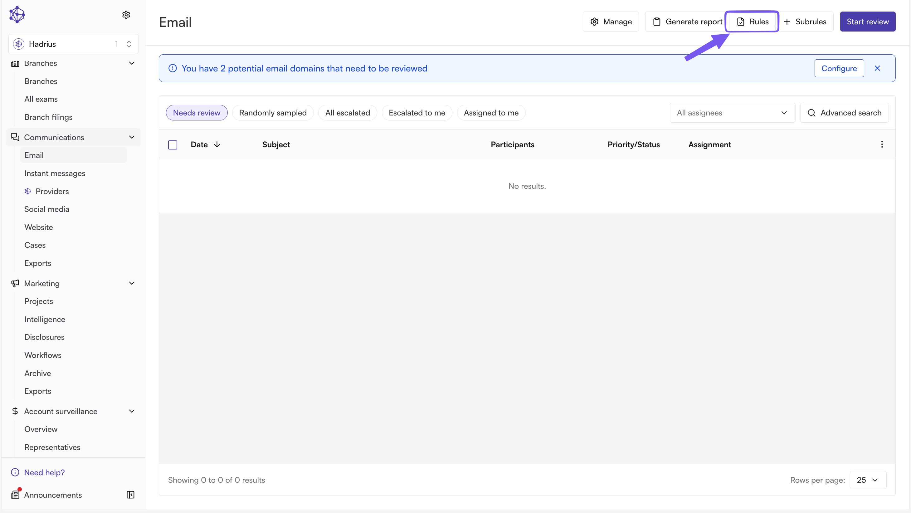
Task: Dismiss the email domains review banner
Action: (877, 68)
